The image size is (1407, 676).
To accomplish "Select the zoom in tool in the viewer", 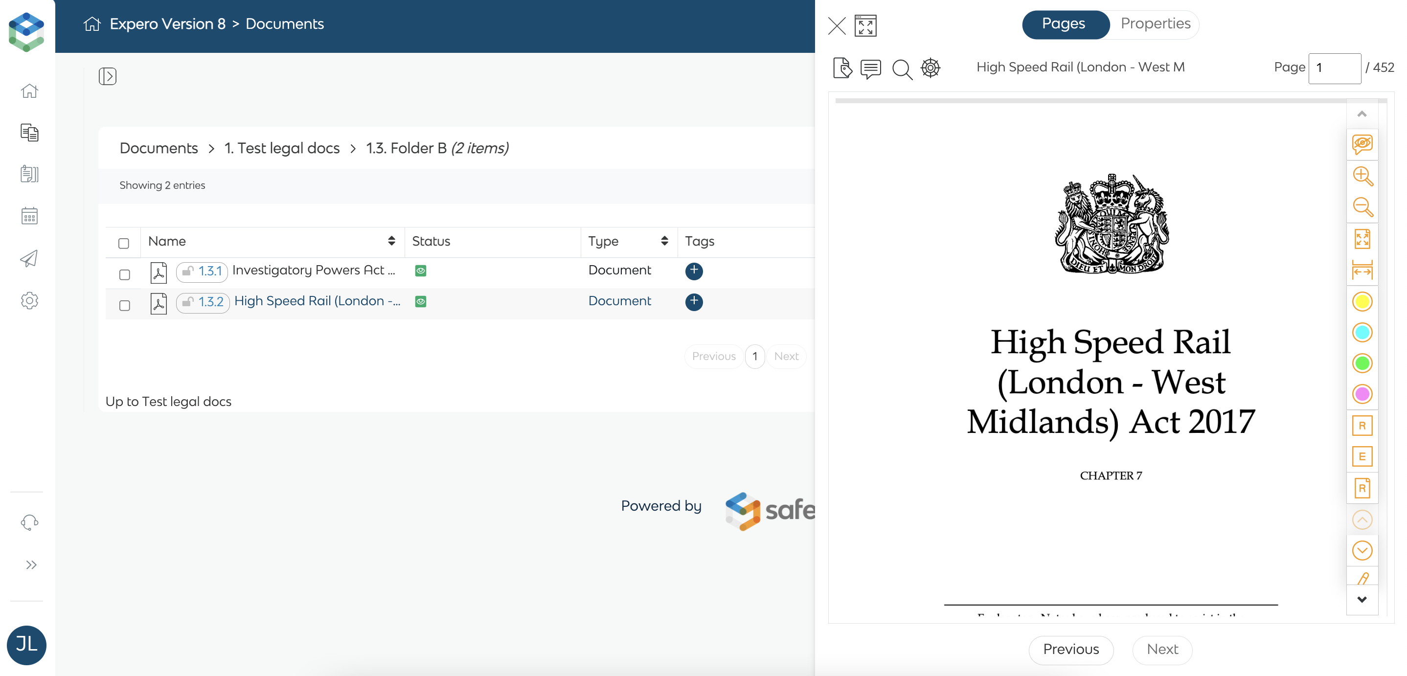I will pyautogui.click(x=1362, y=177).
